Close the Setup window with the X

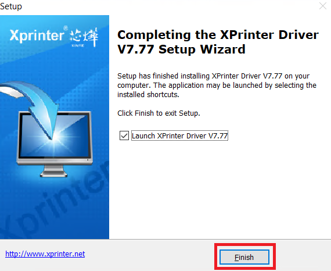(323, 6)
